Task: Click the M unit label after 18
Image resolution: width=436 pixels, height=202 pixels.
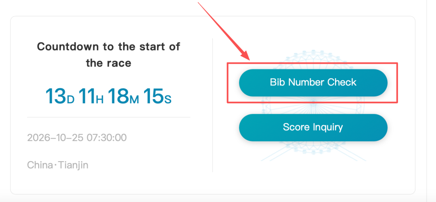Action: coord(134,99)
